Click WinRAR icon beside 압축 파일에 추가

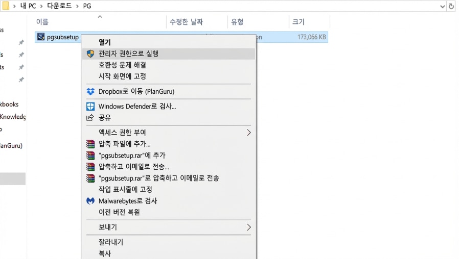tap(90, 144)
